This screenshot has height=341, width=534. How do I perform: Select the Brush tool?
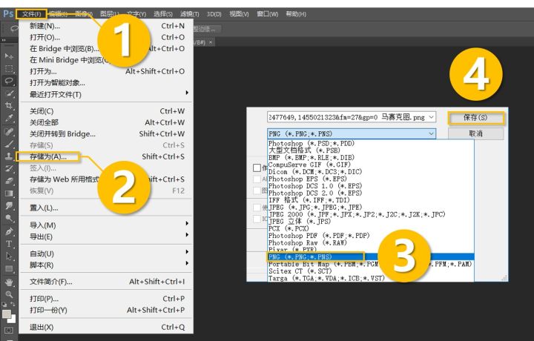tap(9, 144)
